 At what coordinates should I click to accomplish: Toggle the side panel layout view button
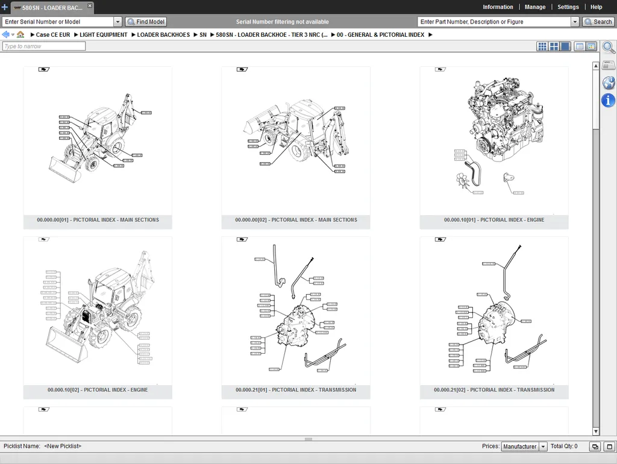point(579,46)
